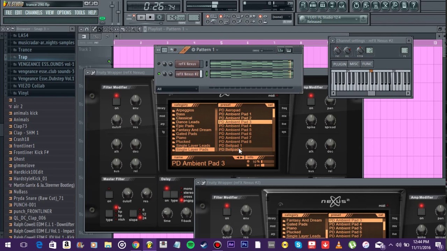Screen dimensions: 447x251
Task: Click the VLC cone taskbar icon
Action: pyautogui.click(x=338, y=245)
